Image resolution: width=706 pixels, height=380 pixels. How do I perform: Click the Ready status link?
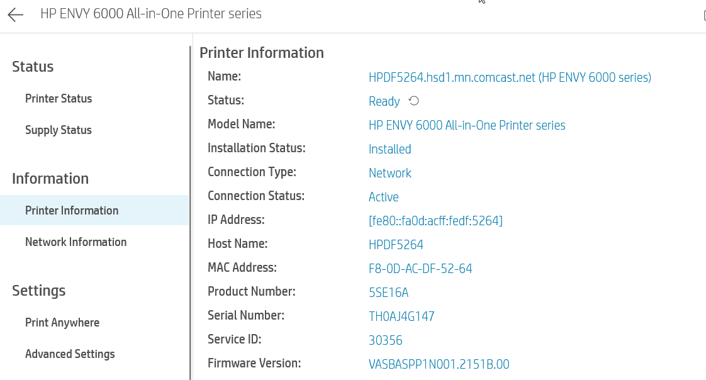[384, 101]
